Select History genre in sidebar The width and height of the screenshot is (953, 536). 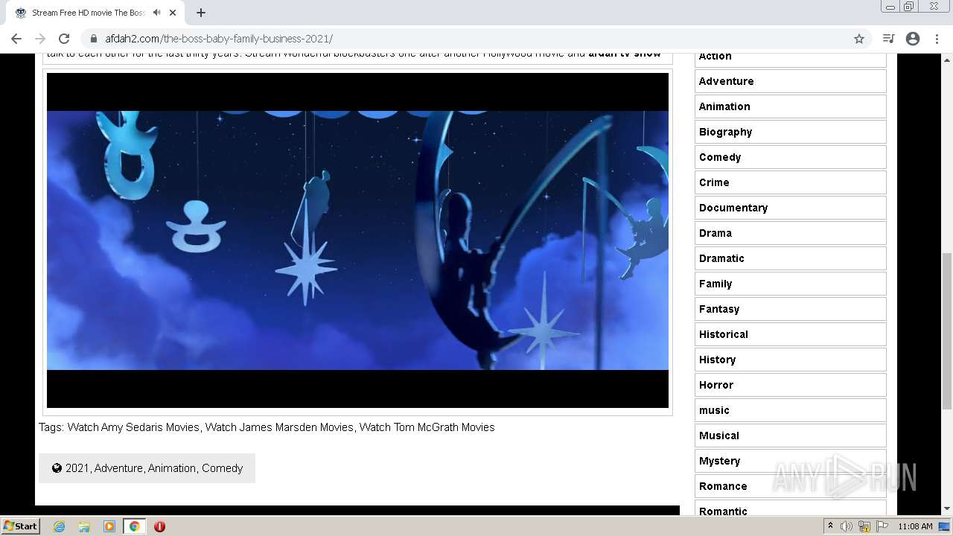[x=791, y=360]
